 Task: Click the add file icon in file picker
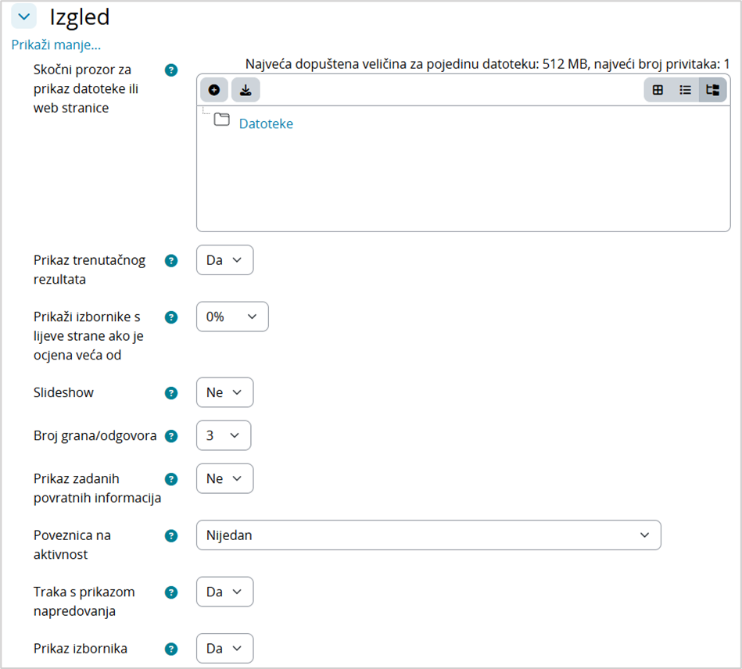[214, 90]
